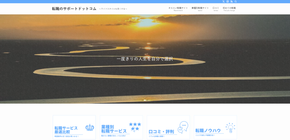Select the third slideshow pagination dot

coord(148,100)
